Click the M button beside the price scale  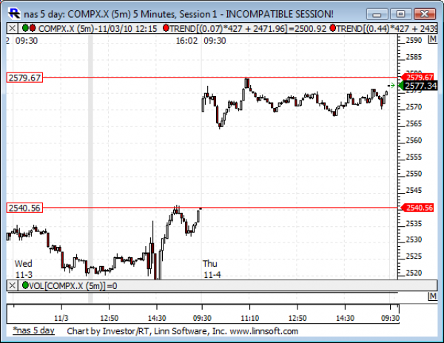433,39
